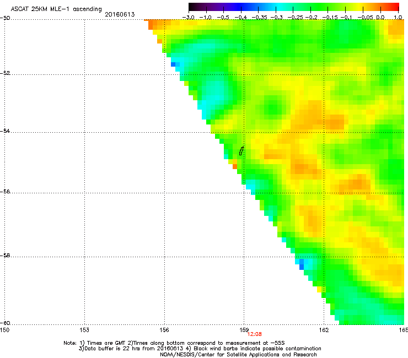
Task: Click the red time label 12:08
Action: 255,334
